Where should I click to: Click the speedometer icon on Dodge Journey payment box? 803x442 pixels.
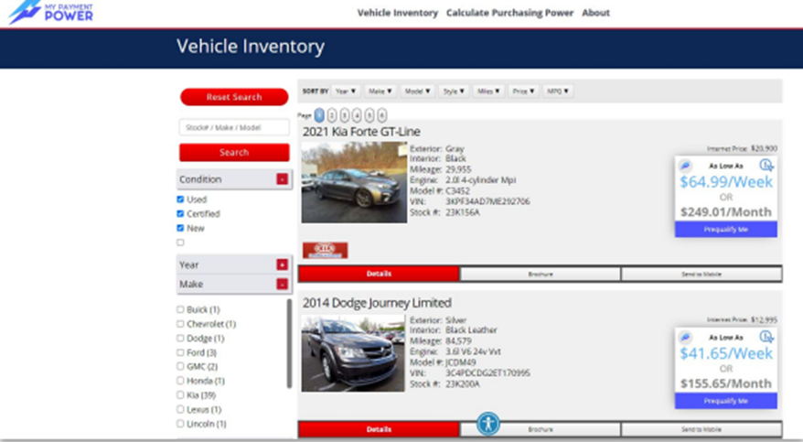pos(685,337)
